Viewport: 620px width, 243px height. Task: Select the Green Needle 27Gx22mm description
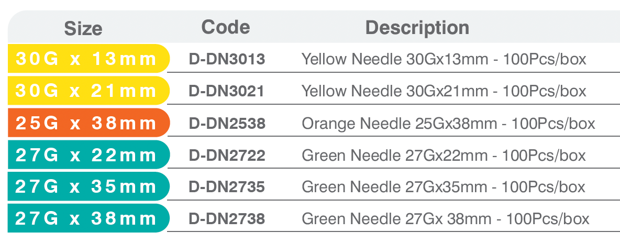[444, 156]
